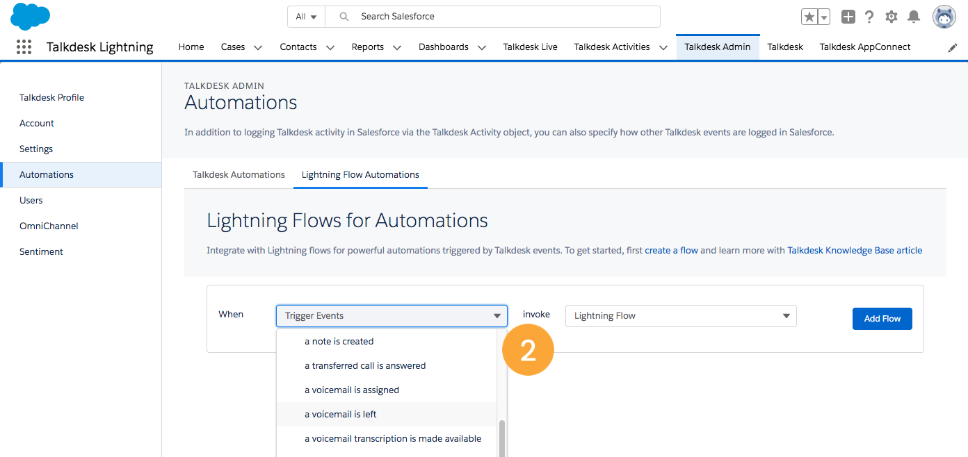Image resolution: width=968 pixels, height=457 pixels.
Task: Open the App Launcher grid icon
Action: pos(24,47)
